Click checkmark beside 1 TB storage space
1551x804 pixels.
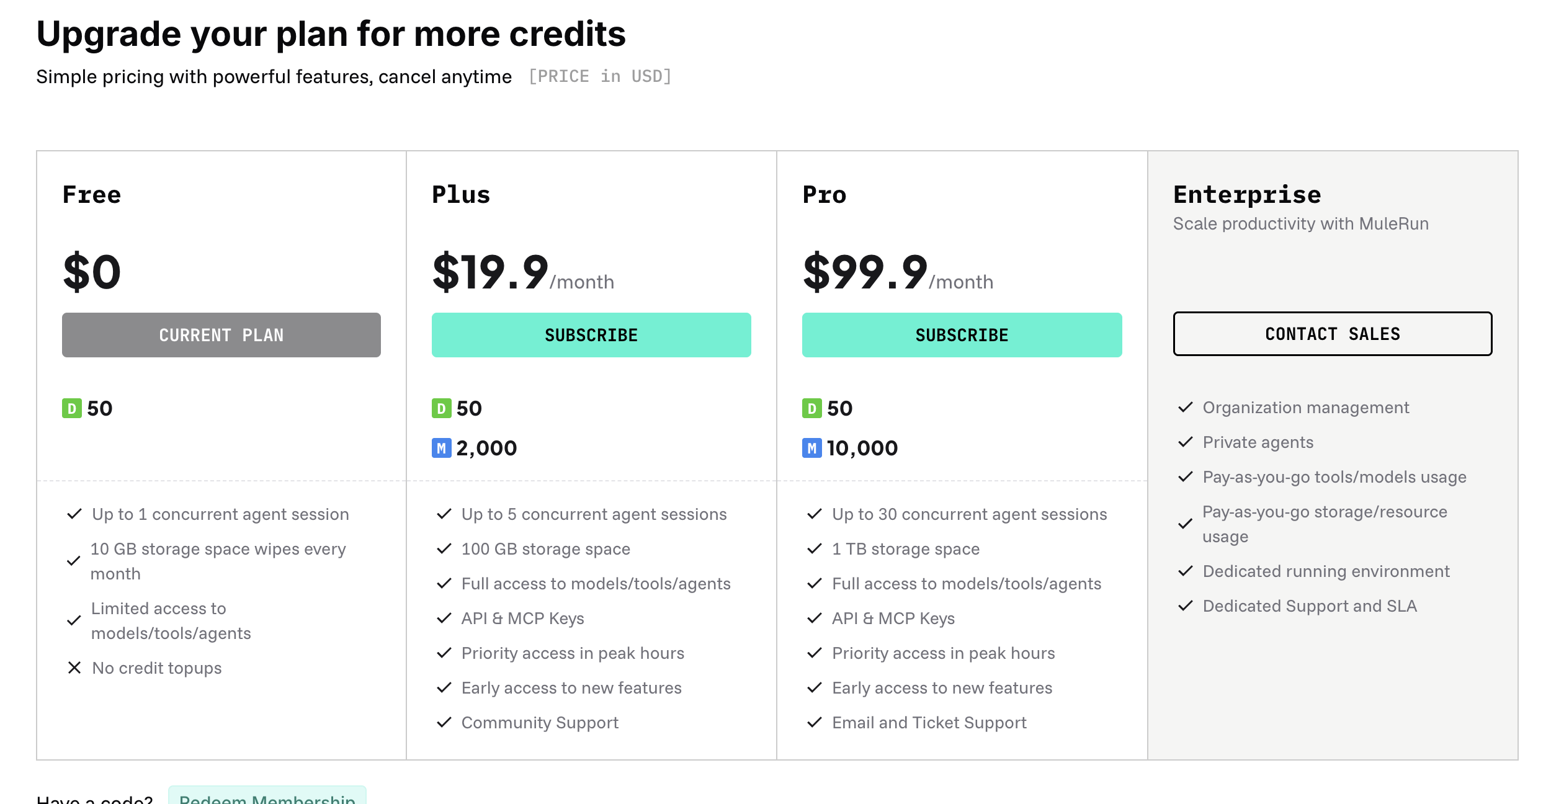coord(815,548)
